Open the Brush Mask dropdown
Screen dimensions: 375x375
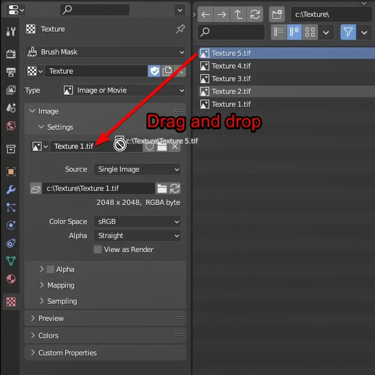106,52
